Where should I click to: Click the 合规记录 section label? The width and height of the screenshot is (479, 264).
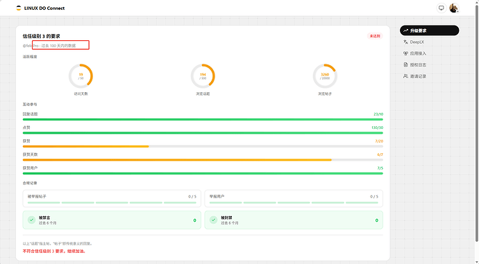click(30, 183)
